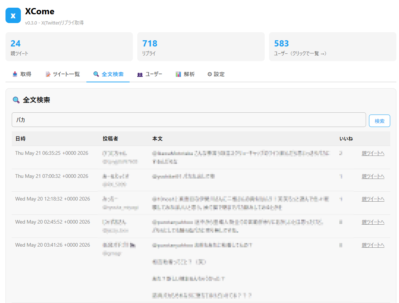Click the 全文検索 tab magnifier icon

(96, 74)
